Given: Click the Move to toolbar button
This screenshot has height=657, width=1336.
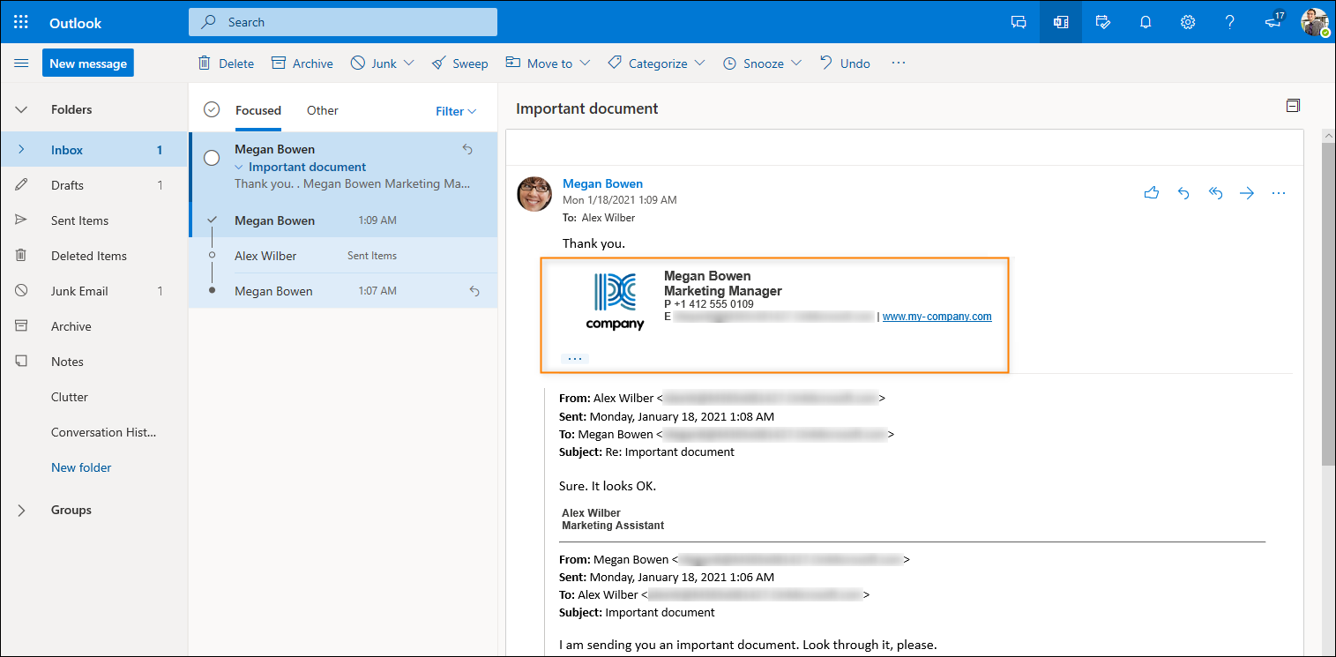Looking at the screenshot, I should [539, 63].
